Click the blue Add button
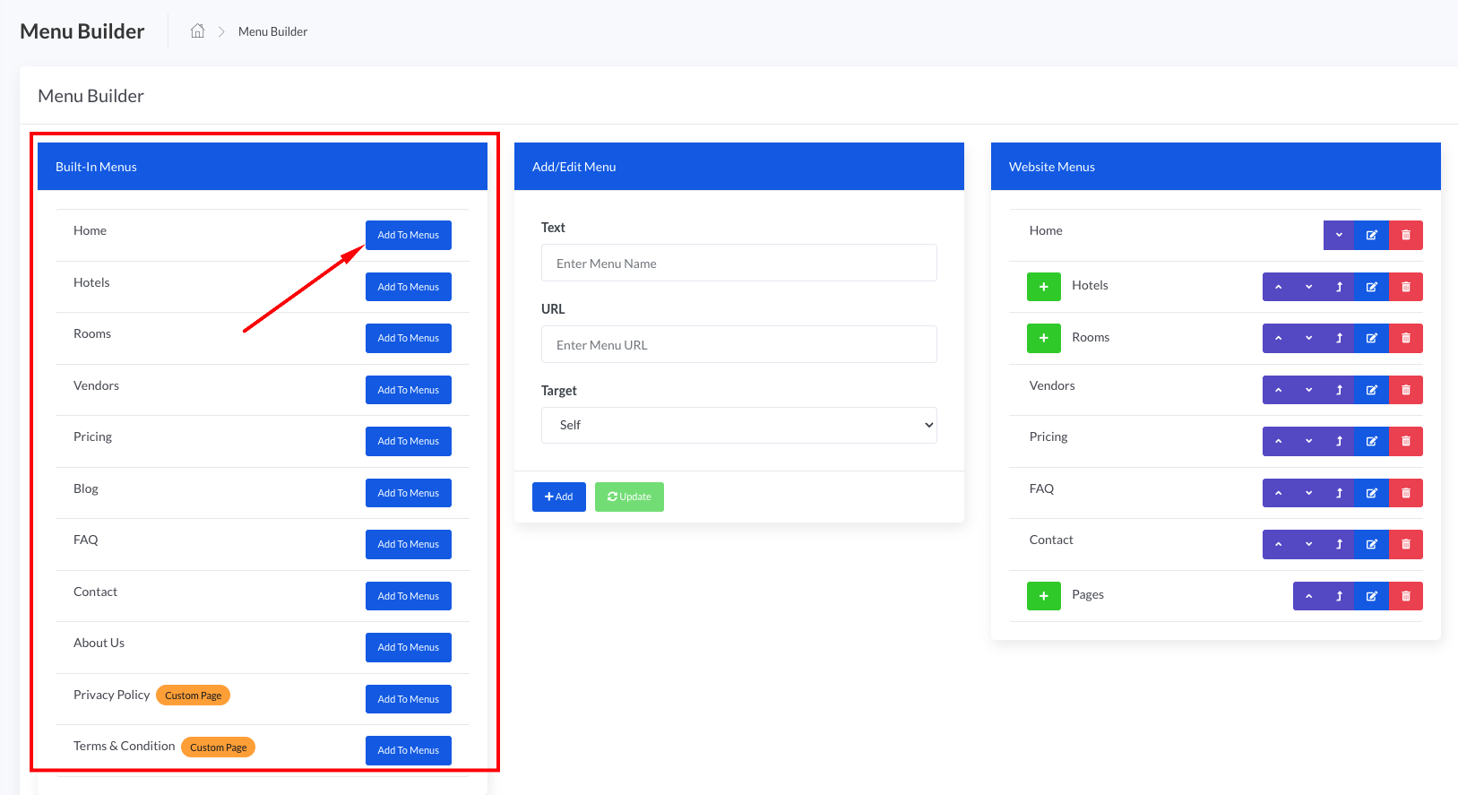This screenshot has height=795, width=1458. tap(558, 497)
